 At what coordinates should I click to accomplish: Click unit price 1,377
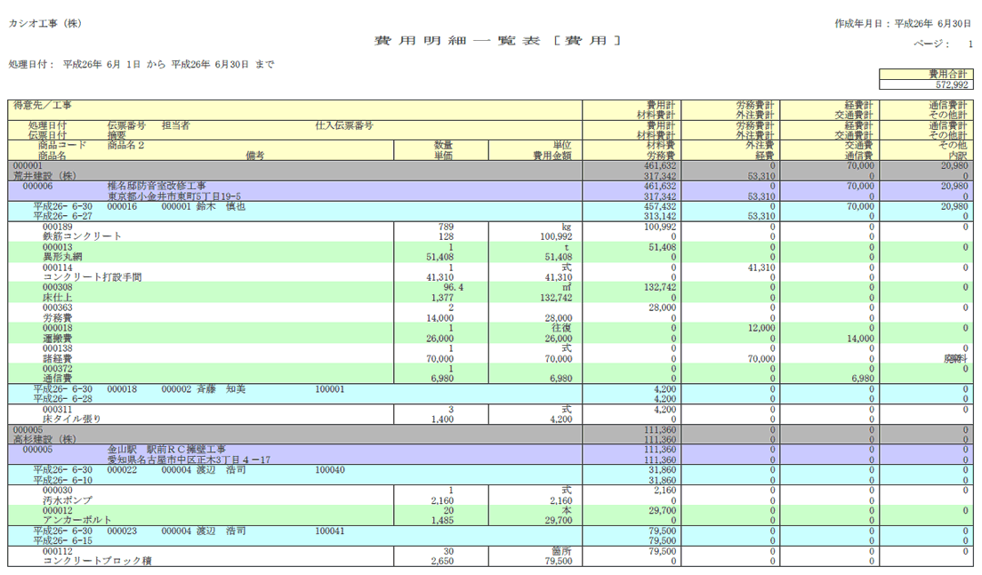click(x=442, y=297)
